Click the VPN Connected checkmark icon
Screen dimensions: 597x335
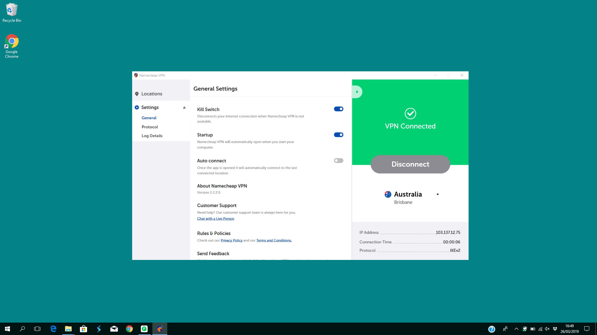coord(410,114)
